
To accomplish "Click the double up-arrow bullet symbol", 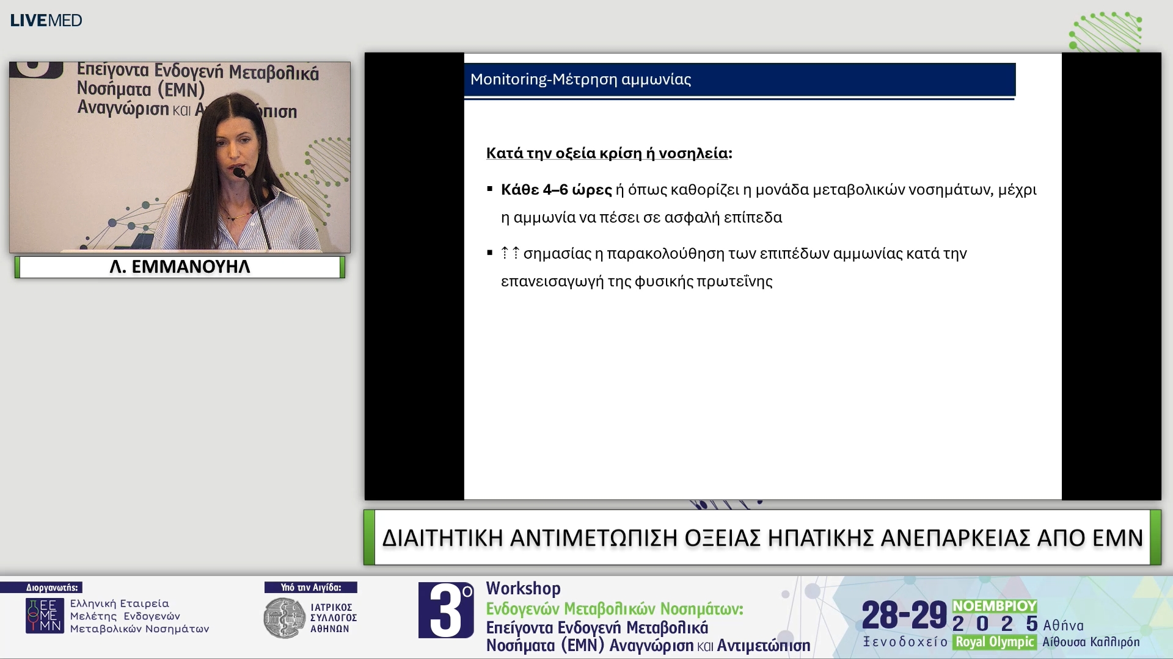I will click(x=510, y=253).
